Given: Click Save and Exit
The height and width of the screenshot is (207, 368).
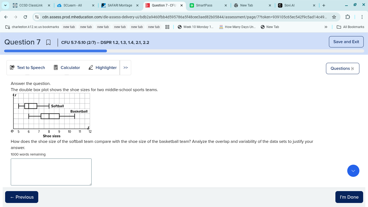Looking at the screenshot, I should pyautogui.click(x=346, y=42).
